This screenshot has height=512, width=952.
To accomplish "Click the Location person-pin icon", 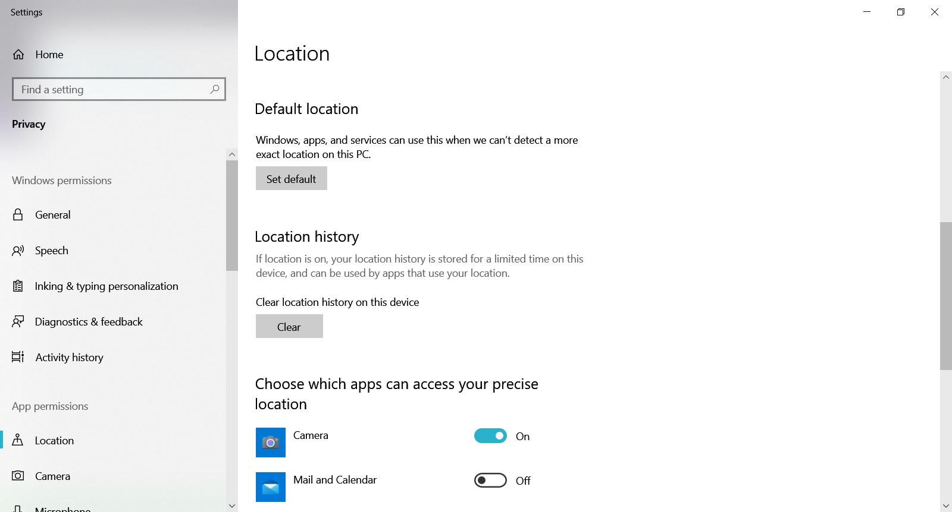I will pos(18,440).
